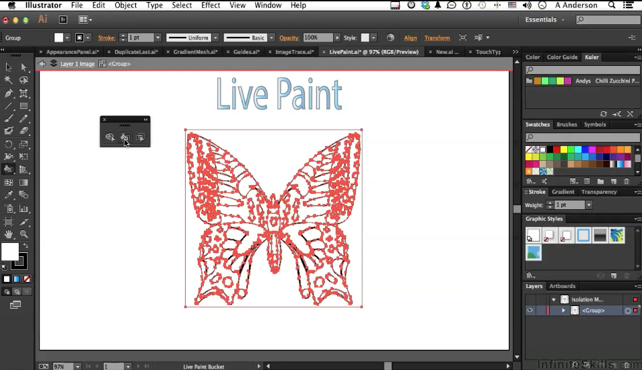Select the Gradient tool
This screenshot has width=642, height=370.
click(24, 182)
